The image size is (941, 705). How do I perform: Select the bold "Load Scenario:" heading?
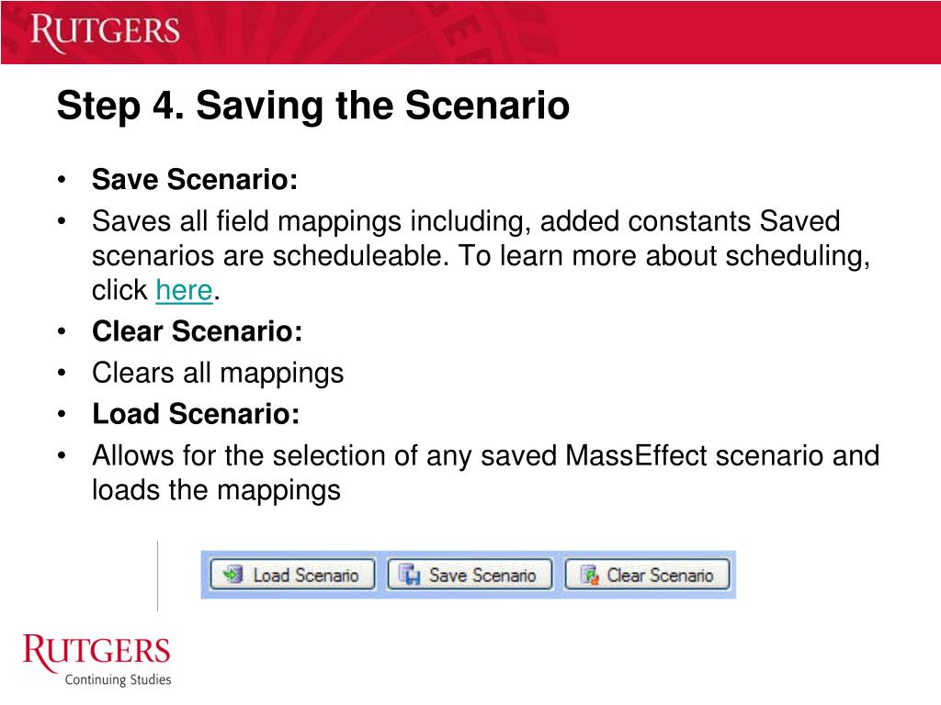[x=196, y=414]
